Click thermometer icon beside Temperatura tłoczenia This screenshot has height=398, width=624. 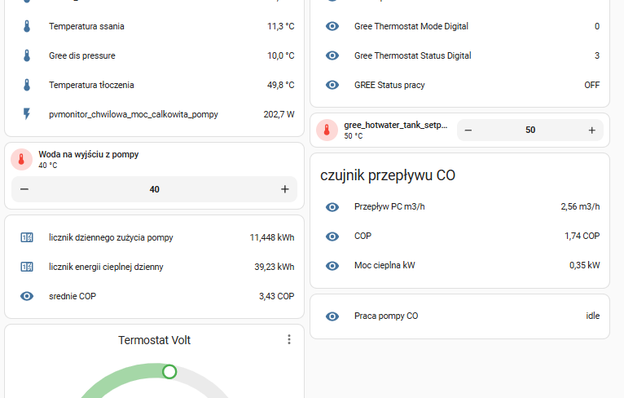pos(27,85)
